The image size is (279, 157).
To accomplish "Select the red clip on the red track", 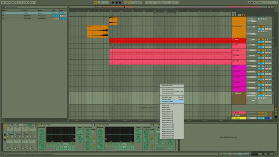I will click(170, 41).
